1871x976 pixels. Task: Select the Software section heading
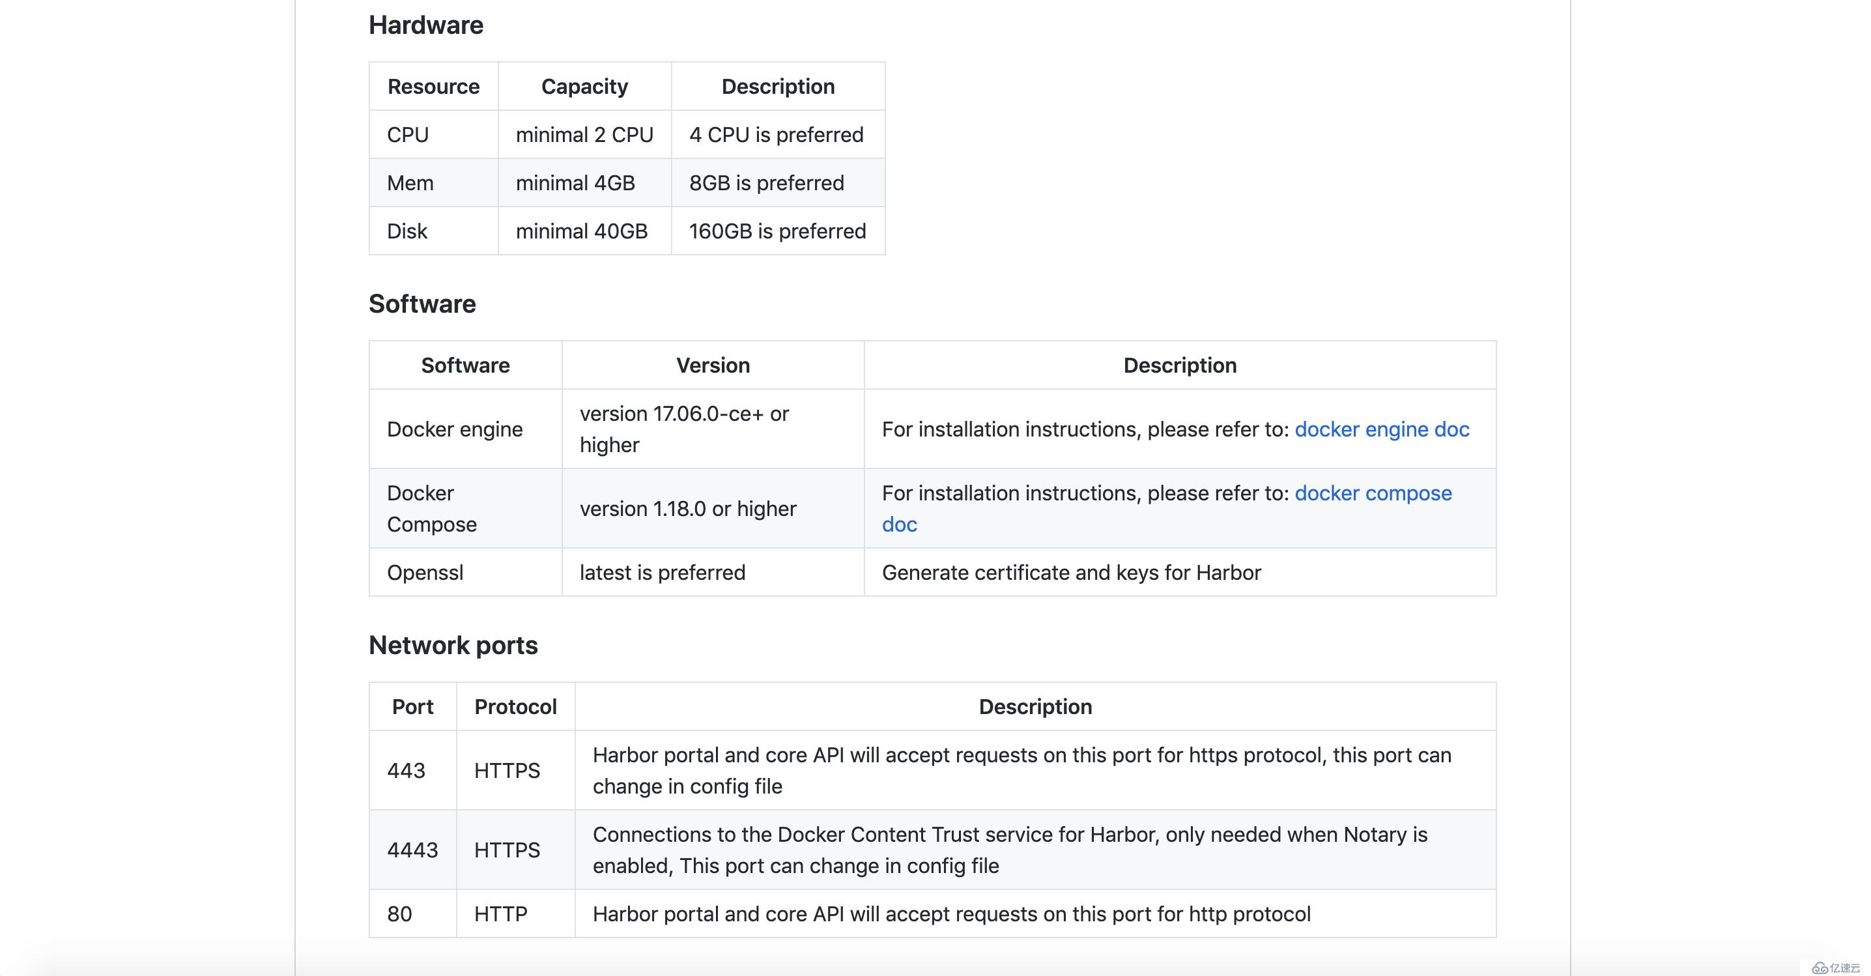click(x=422, y=304)
